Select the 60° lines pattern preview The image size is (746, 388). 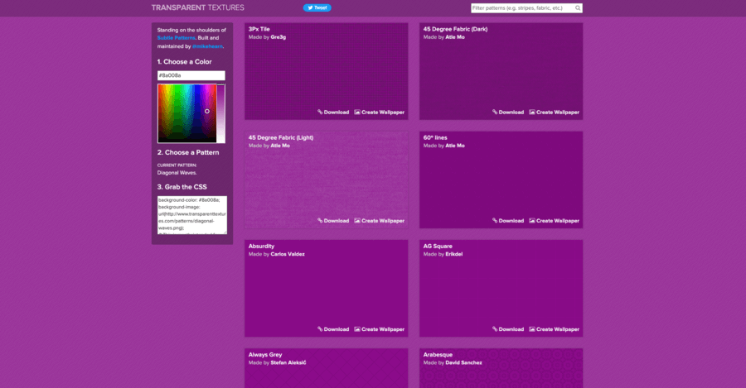tap(501, 180)
